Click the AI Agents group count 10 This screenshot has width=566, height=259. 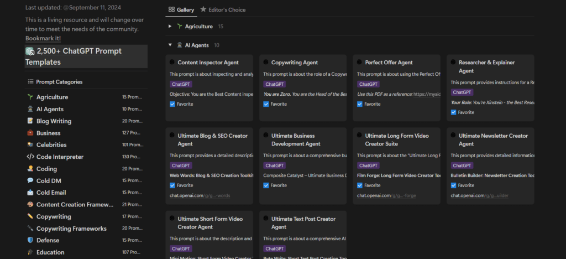coord(216,45)
